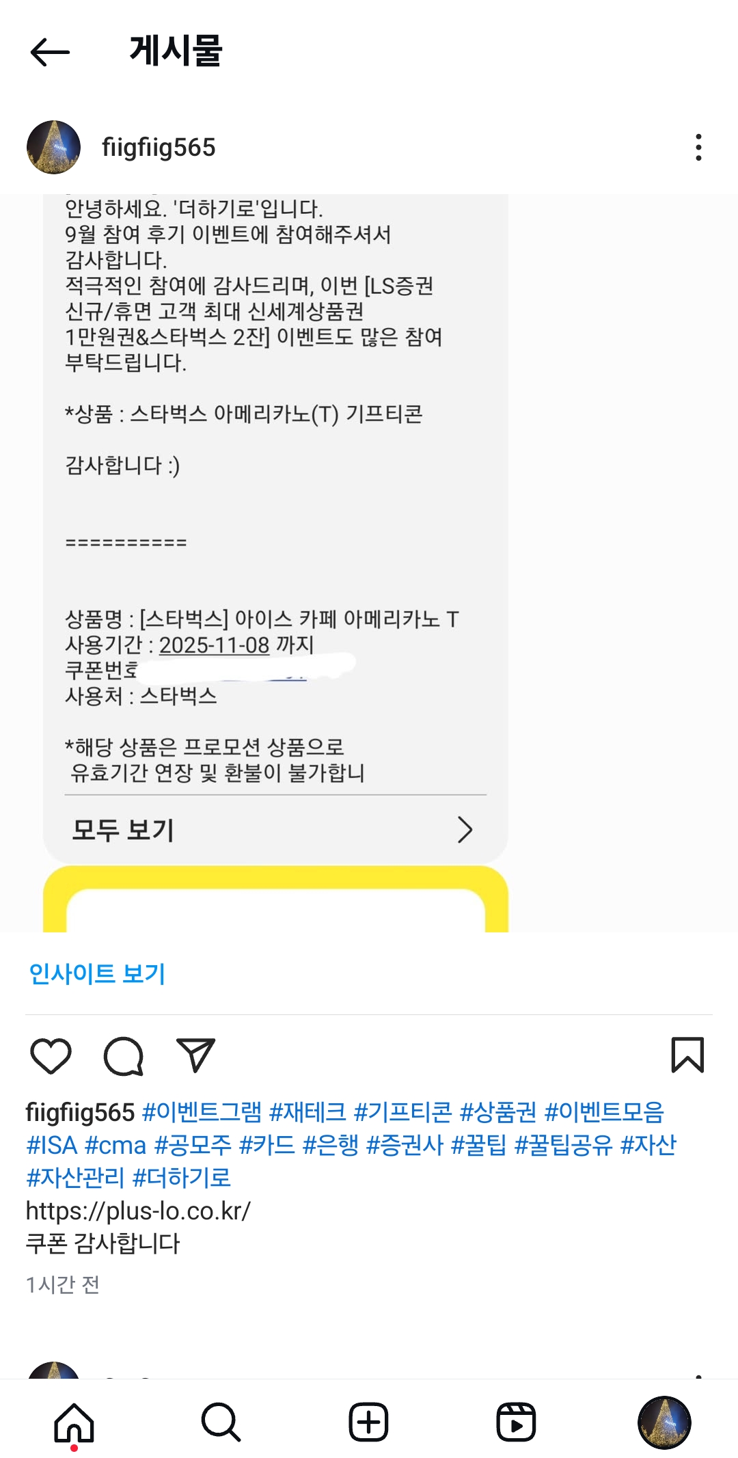Save post with bookmark icon
This screenshot has width=738, height=1458.
[x=687, y=1055]
